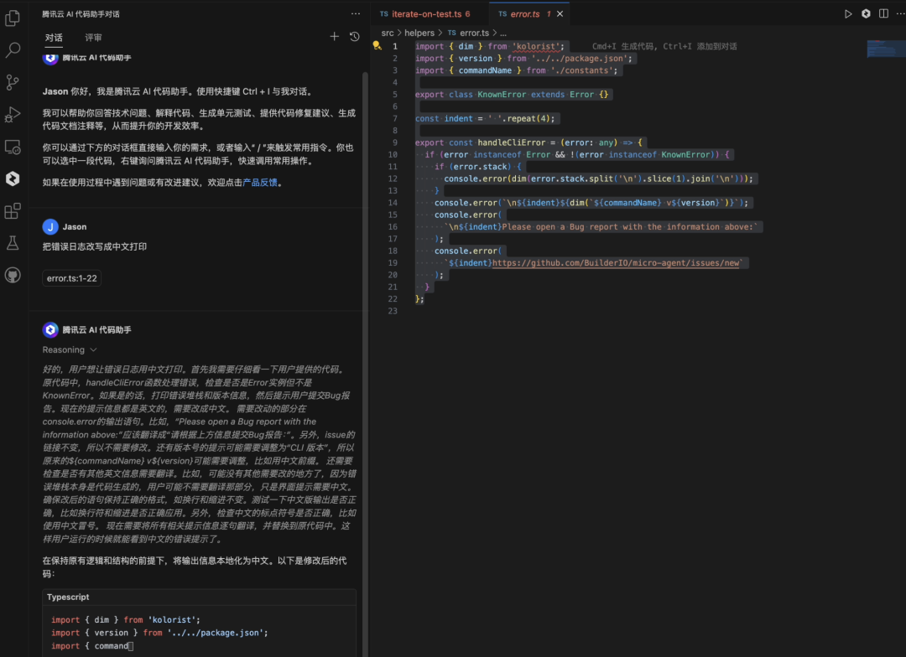Open the Run and Debug view
The image size is (906, 657).
(12, 115)
